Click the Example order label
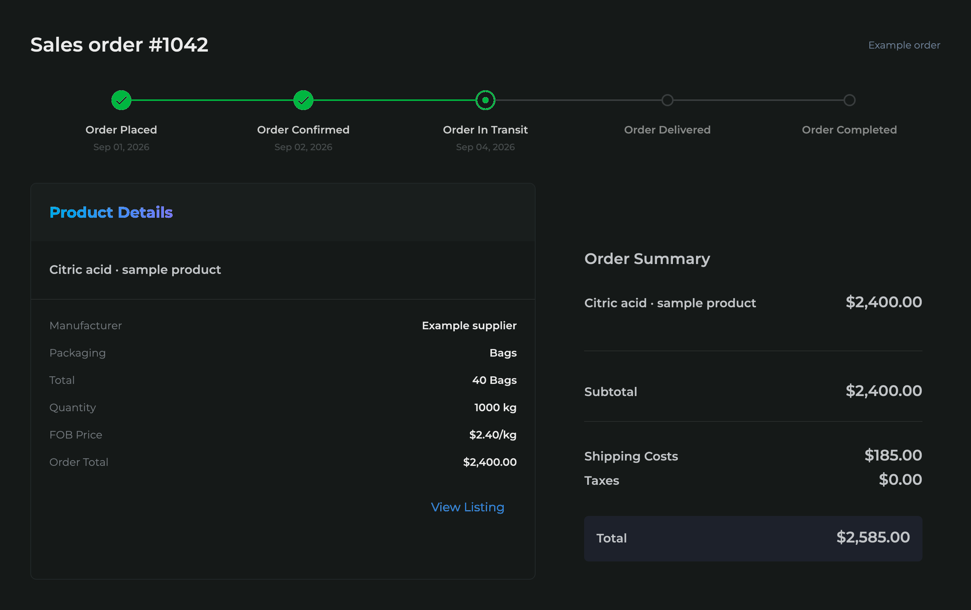 pos(904,45)
